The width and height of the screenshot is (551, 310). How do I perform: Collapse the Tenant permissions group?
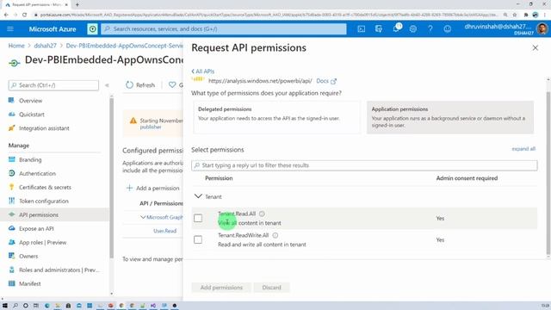(198, 196)
